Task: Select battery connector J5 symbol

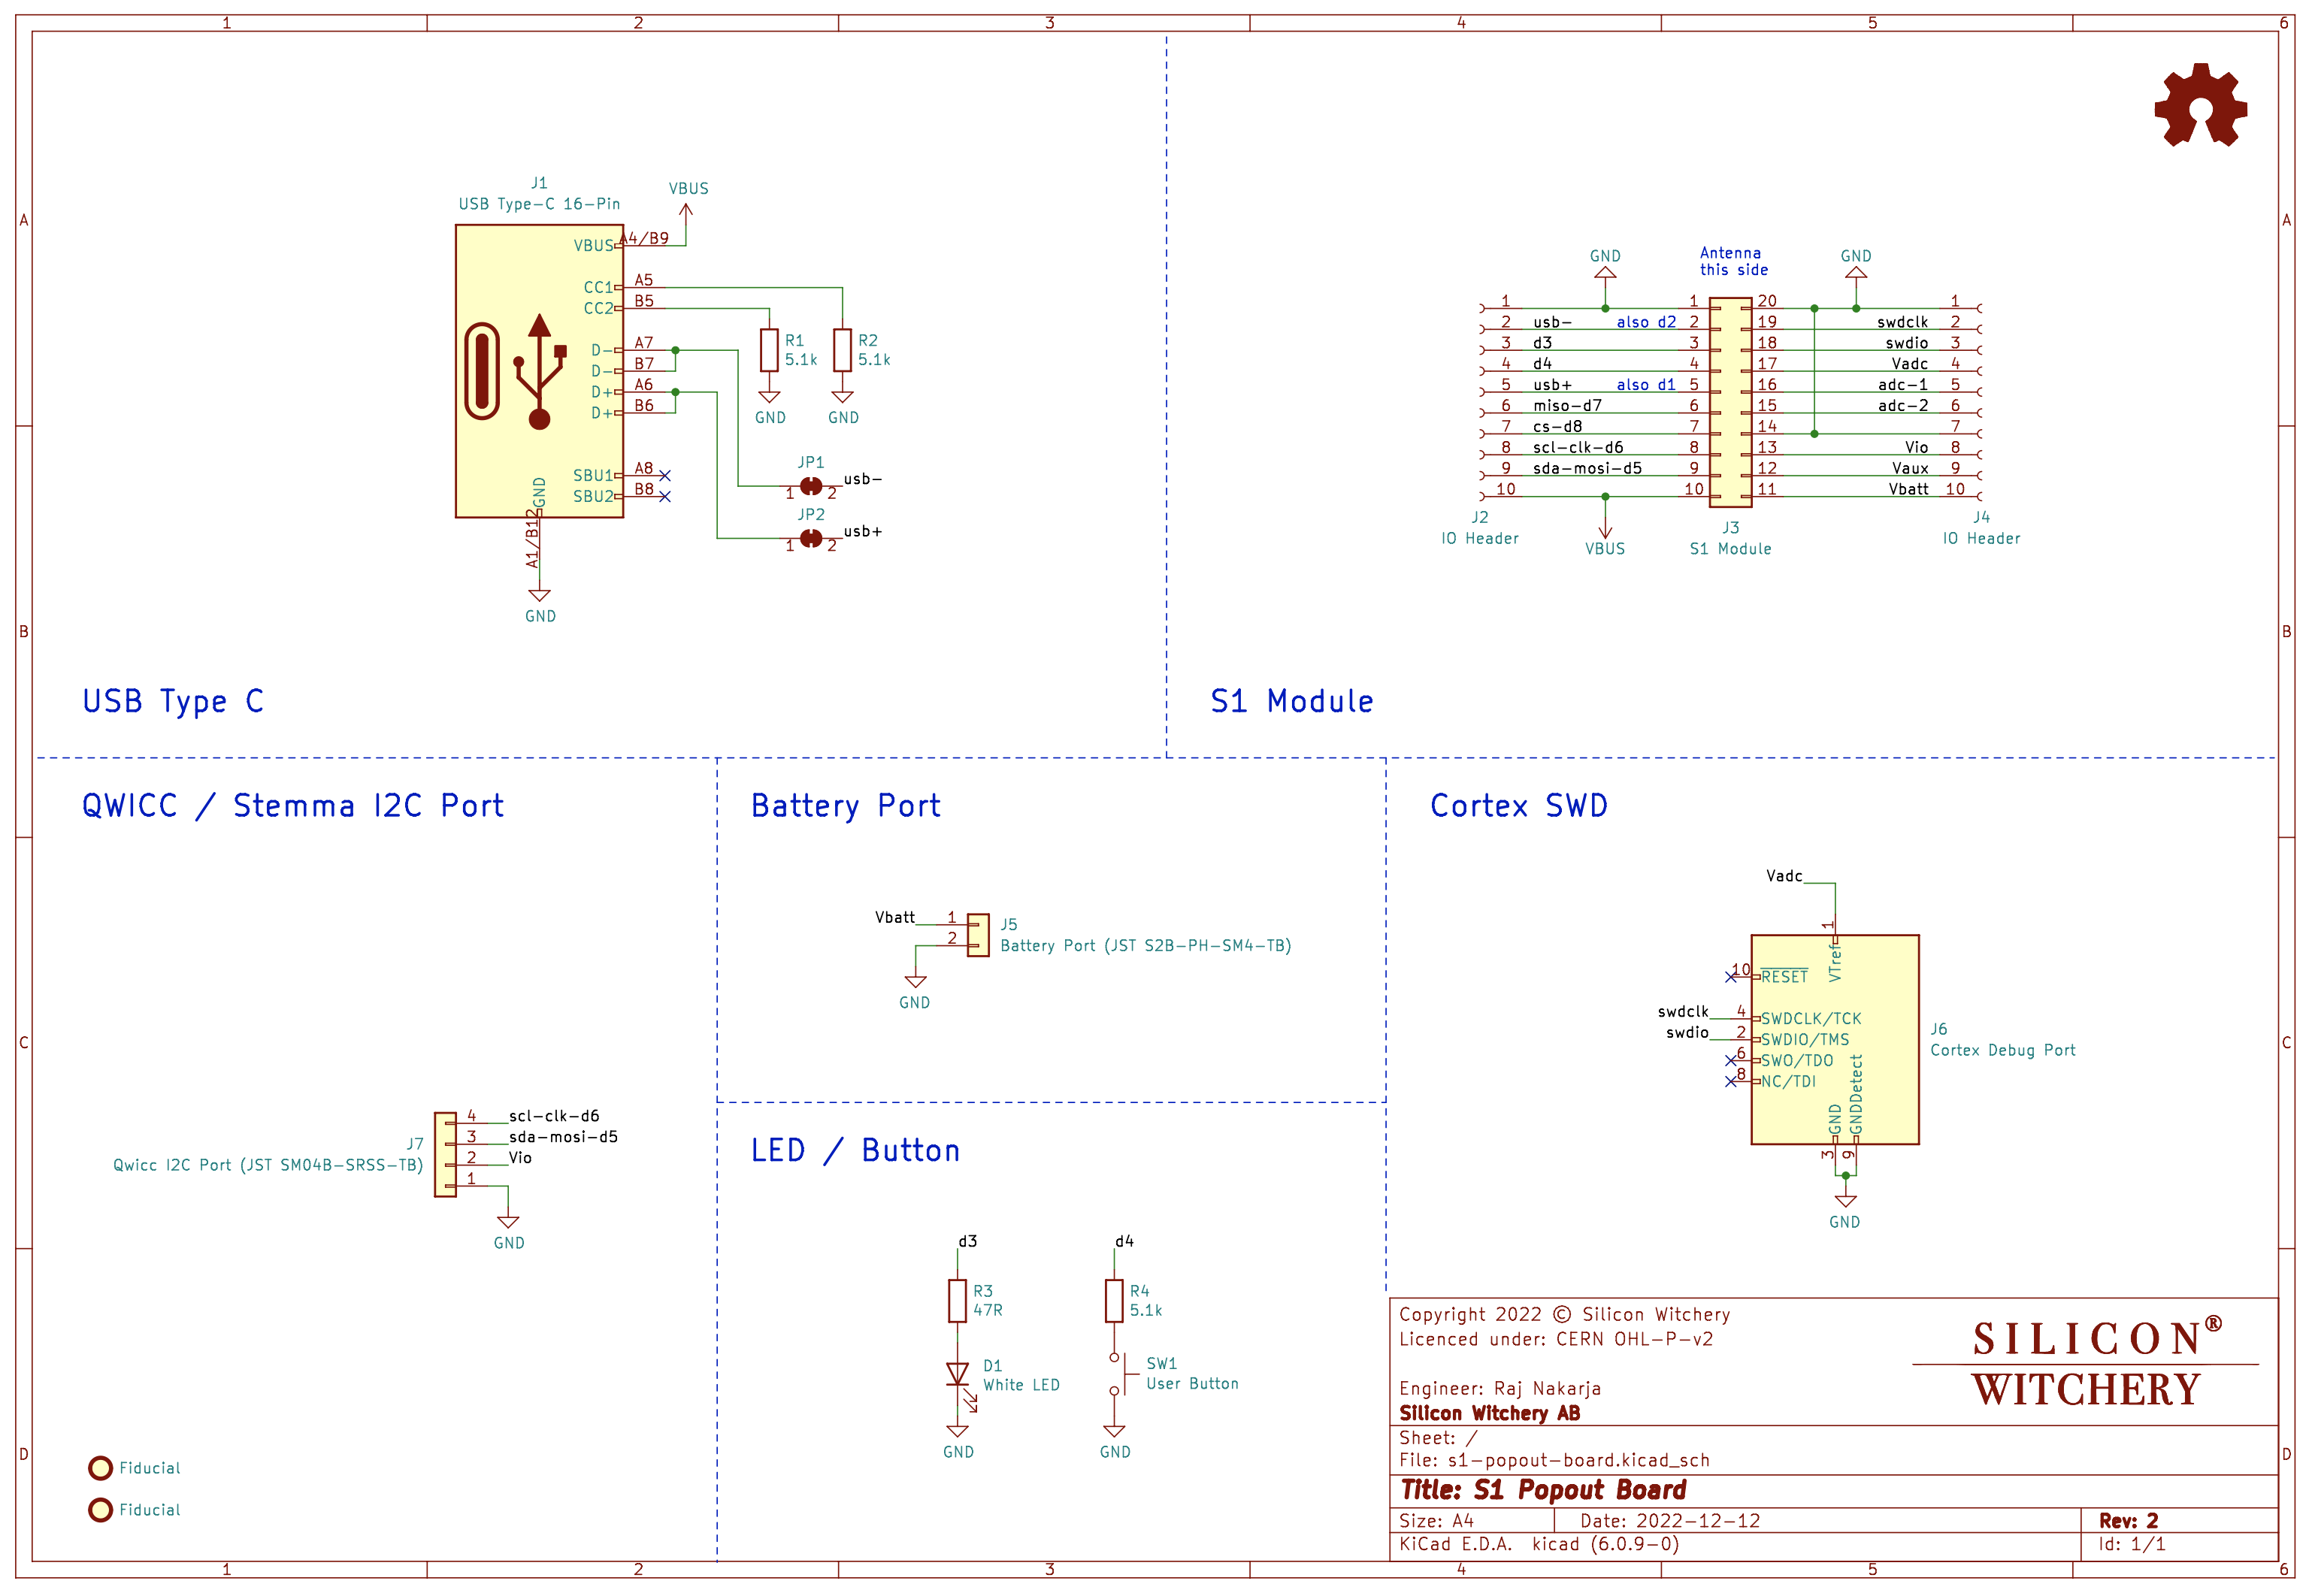Action: point(978,935)
